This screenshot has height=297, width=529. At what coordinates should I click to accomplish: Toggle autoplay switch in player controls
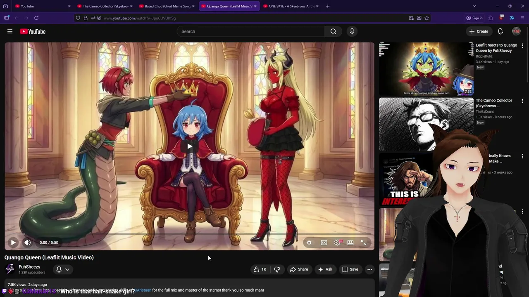click(x=309, y=243)
